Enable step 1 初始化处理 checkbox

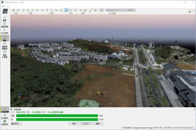12,112
